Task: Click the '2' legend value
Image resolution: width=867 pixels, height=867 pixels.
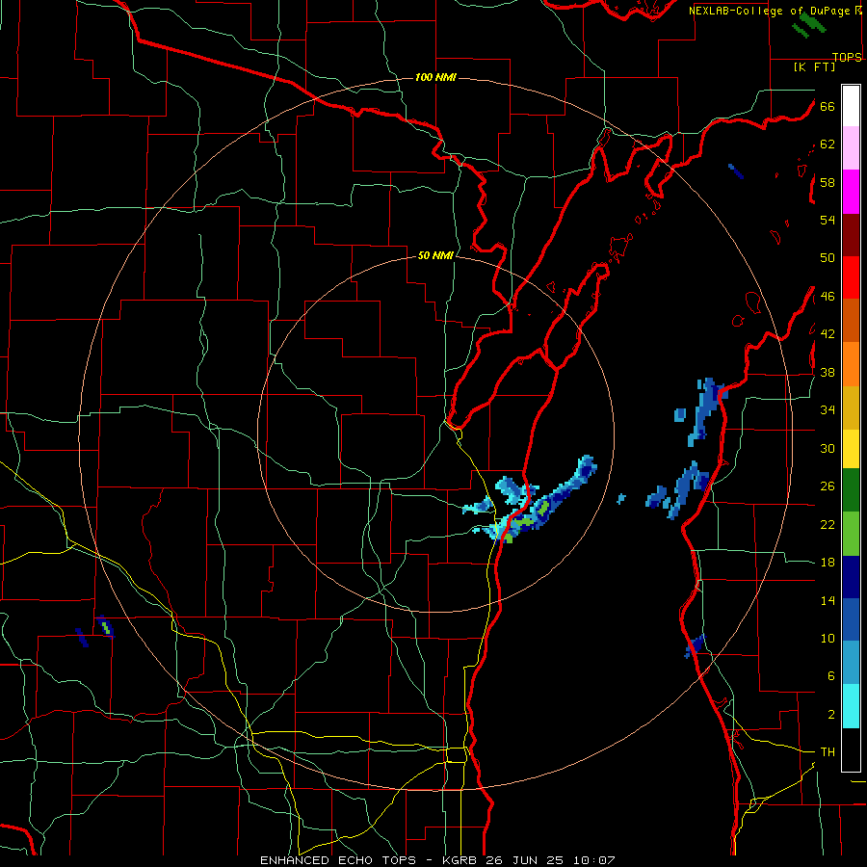Action: pos(831,715)
